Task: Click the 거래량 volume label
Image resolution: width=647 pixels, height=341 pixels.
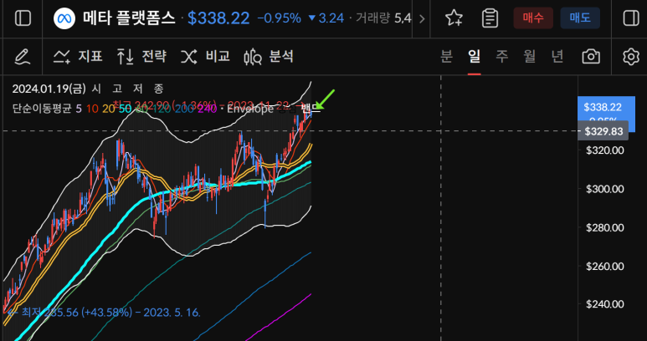Action: (373, 18)
